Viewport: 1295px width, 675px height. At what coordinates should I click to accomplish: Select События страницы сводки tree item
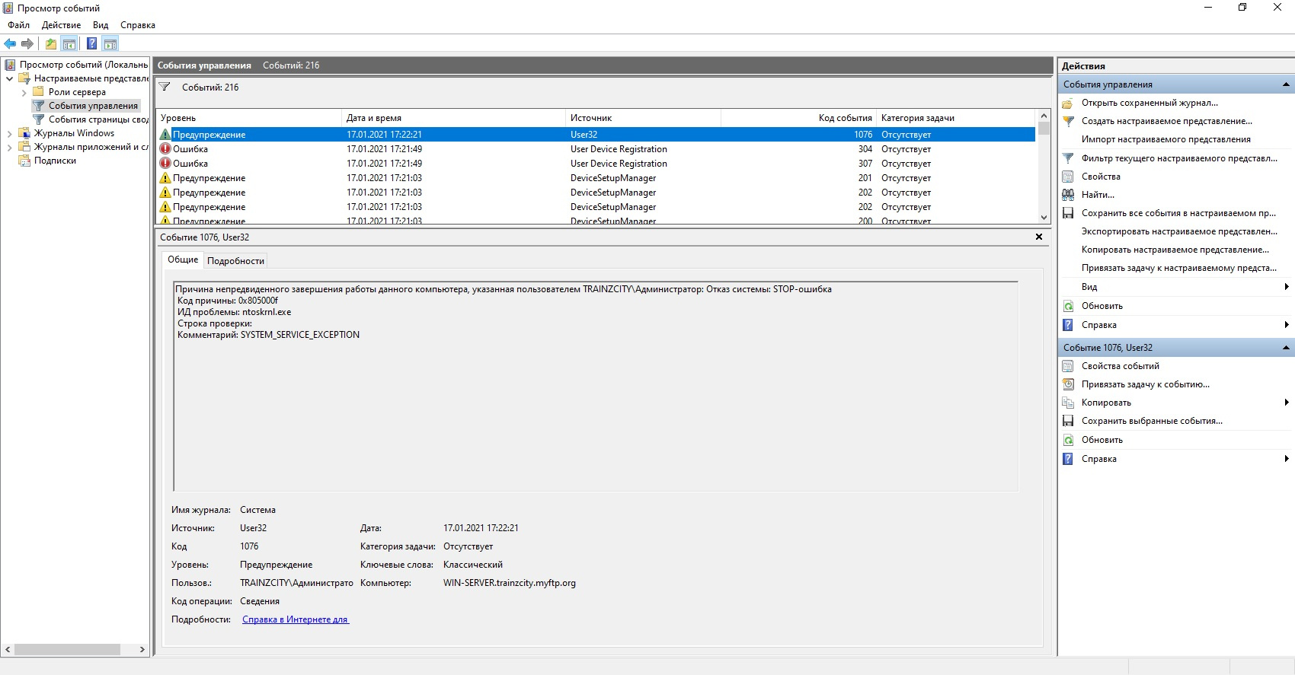tap(98, 119)
